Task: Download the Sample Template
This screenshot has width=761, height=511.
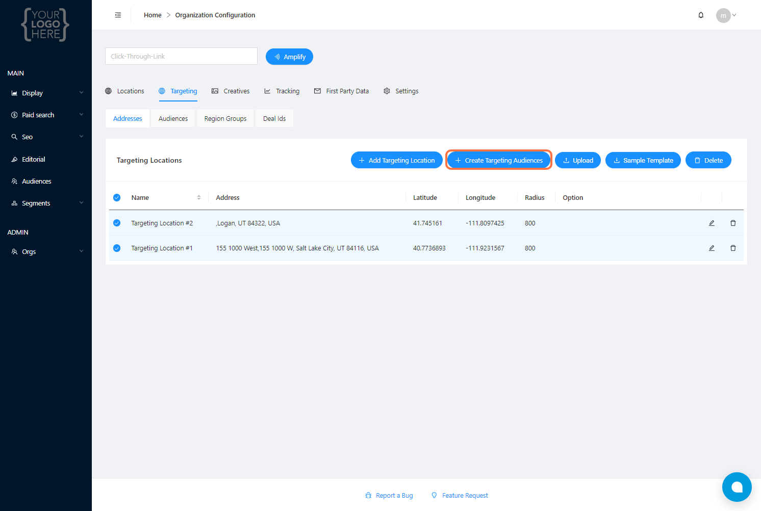Action: [x=643, y=160]
